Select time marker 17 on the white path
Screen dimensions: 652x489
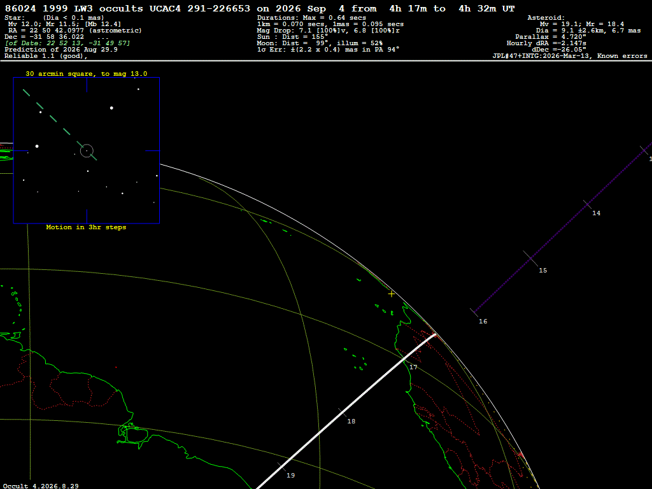pos(413,367)
